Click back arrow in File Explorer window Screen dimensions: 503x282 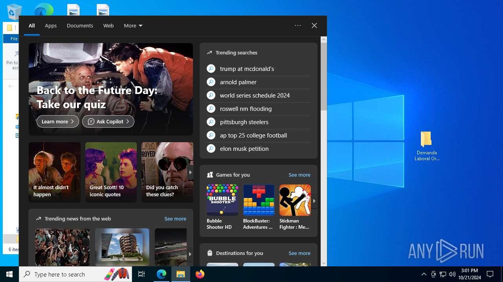(x=11, y=86)
